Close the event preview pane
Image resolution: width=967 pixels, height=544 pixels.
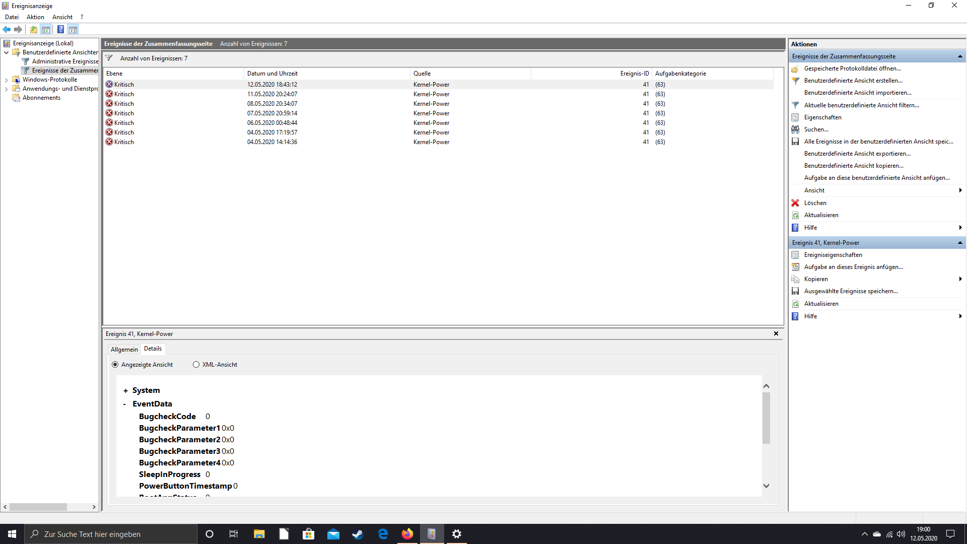776,333
